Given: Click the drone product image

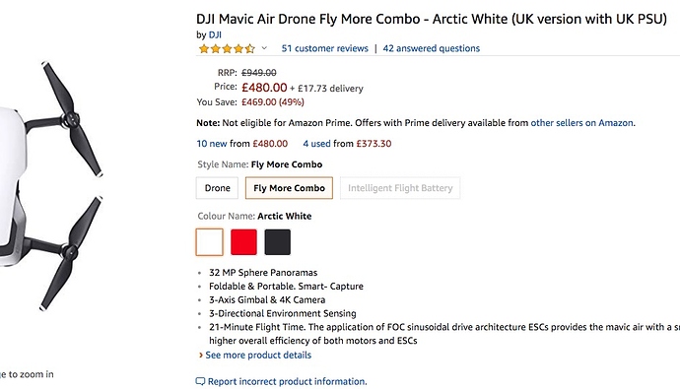Looking at the screenshot, I should tap(51, 186).
